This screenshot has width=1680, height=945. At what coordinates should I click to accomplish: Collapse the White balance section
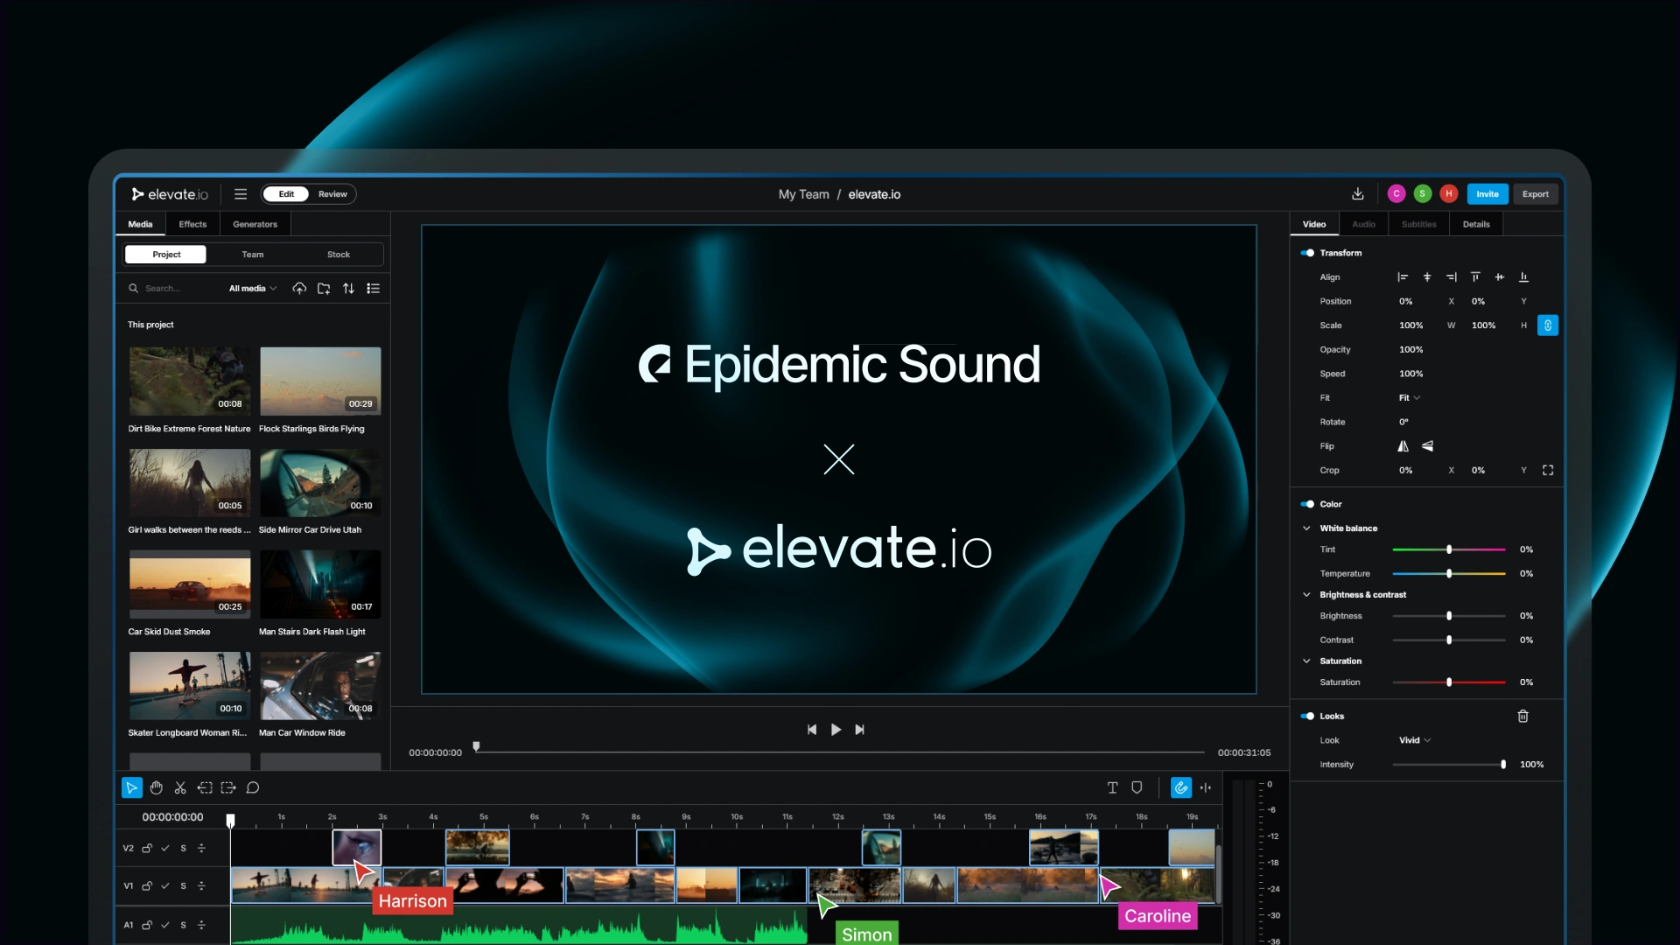[x=1306, y=528]
